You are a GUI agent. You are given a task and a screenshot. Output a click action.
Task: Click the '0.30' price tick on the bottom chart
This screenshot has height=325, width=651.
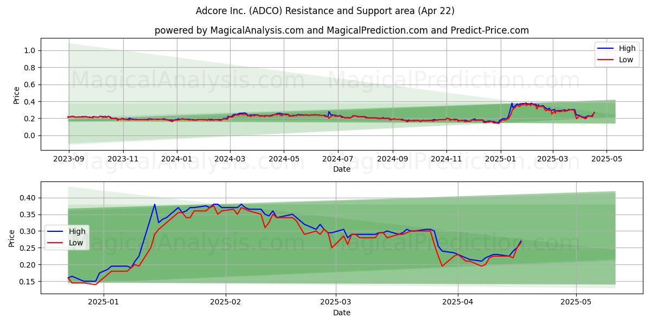pos(28,231)
